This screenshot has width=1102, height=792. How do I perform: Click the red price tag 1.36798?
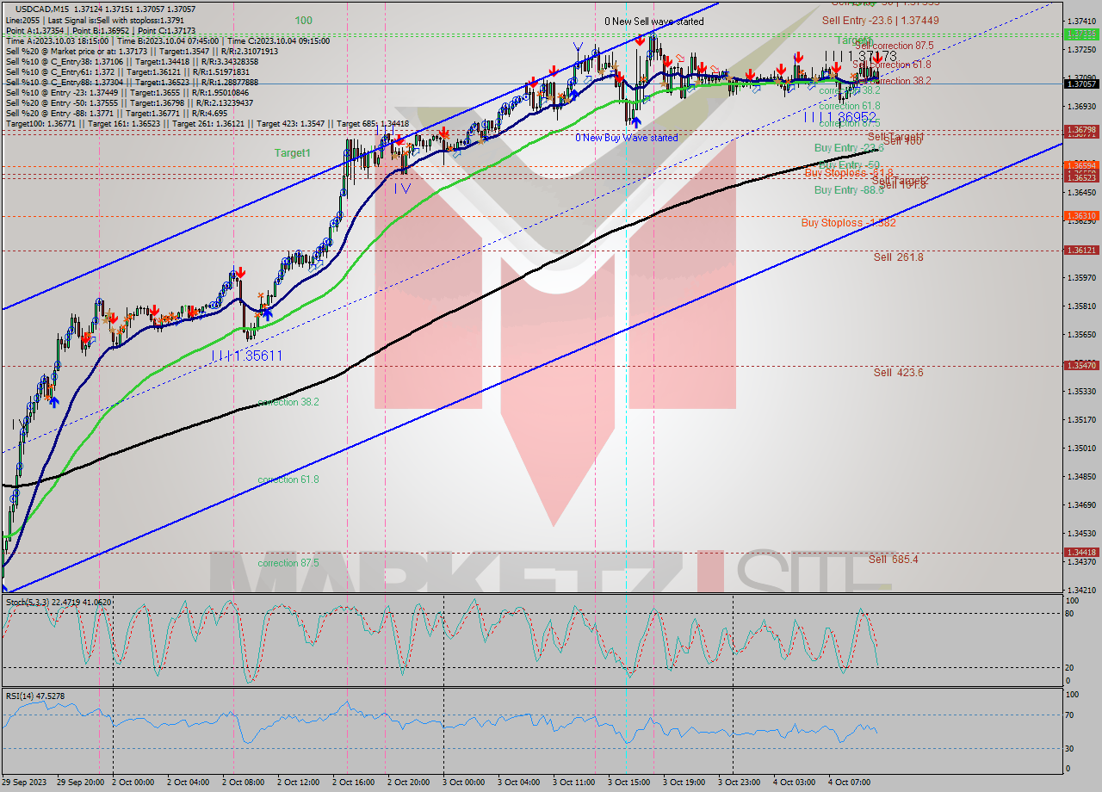pyautogui.click(x=1081, y=130)
